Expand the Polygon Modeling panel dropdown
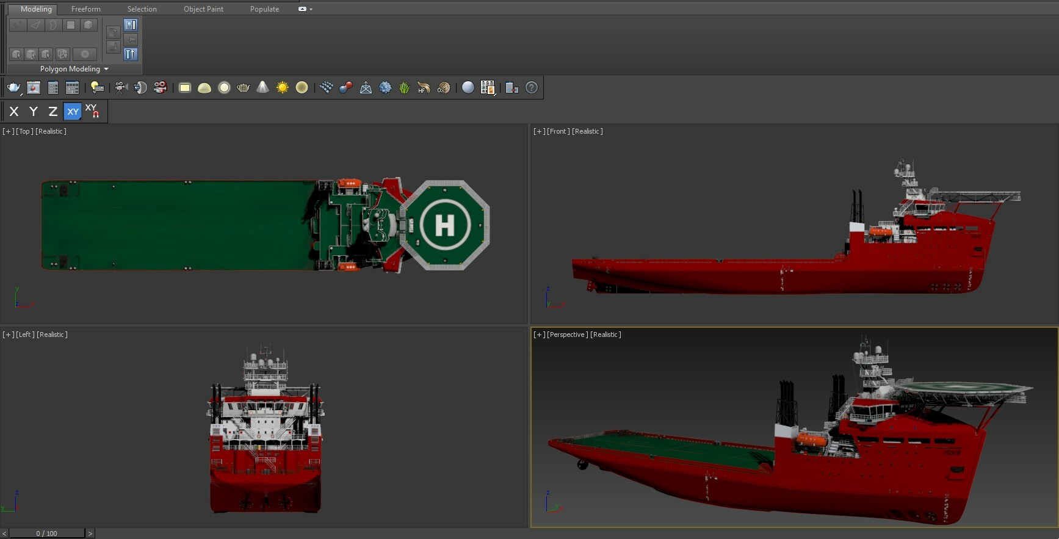The width and height of the screenshot is (1059, 539). point(106,69)
